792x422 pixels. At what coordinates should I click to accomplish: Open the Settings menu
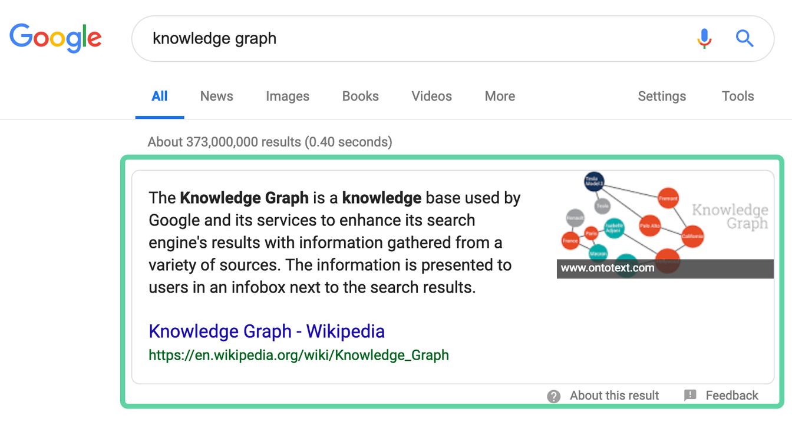[661, 96]
